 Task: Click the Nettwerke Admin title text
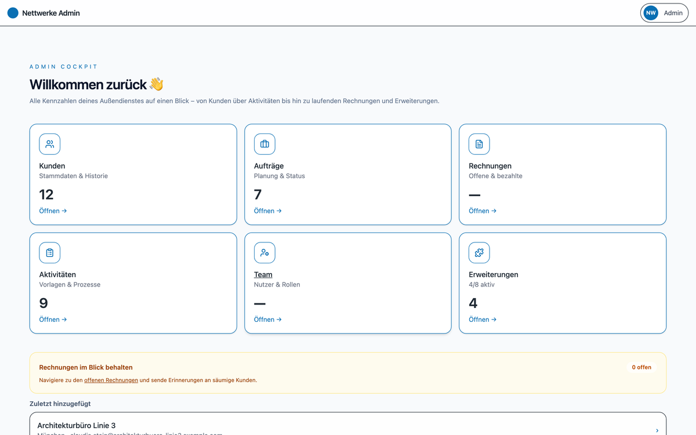(x=51, y=13)
